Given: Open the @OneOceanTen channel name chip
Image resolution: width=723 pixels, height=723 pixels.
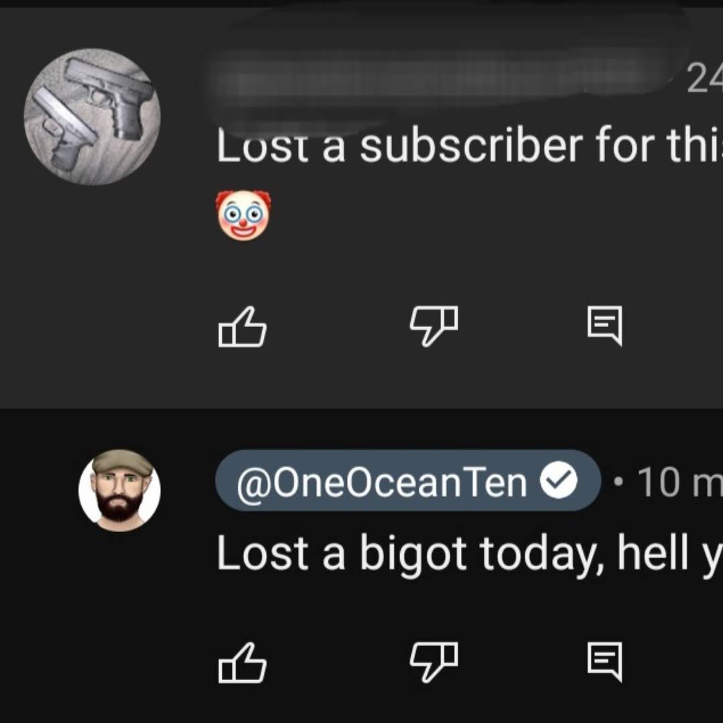Looking at the screenshot, I should 408,480.
